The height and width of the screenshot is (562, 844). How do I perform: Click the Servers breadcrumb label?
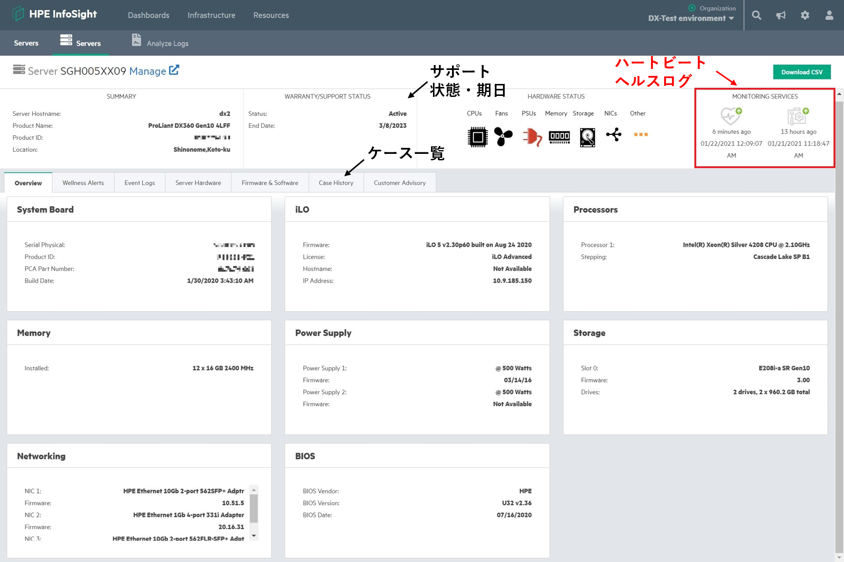click(26, 43)
